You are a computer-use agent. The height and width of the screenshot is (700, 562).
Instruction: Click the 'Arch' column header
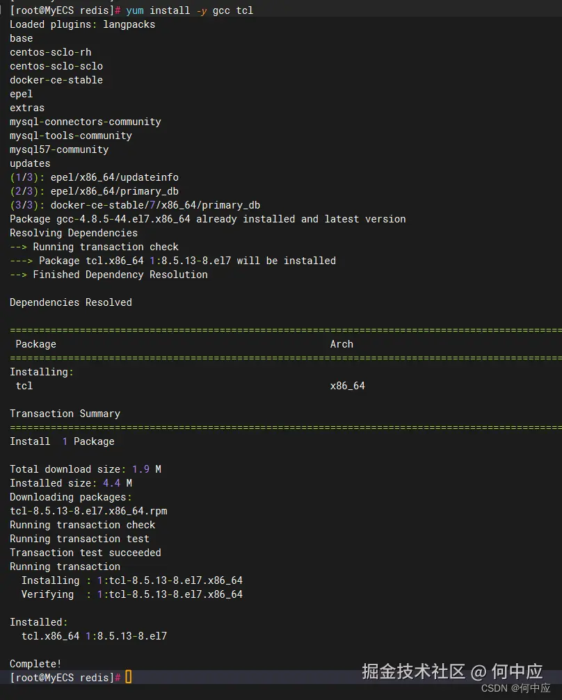coord(342,344)
